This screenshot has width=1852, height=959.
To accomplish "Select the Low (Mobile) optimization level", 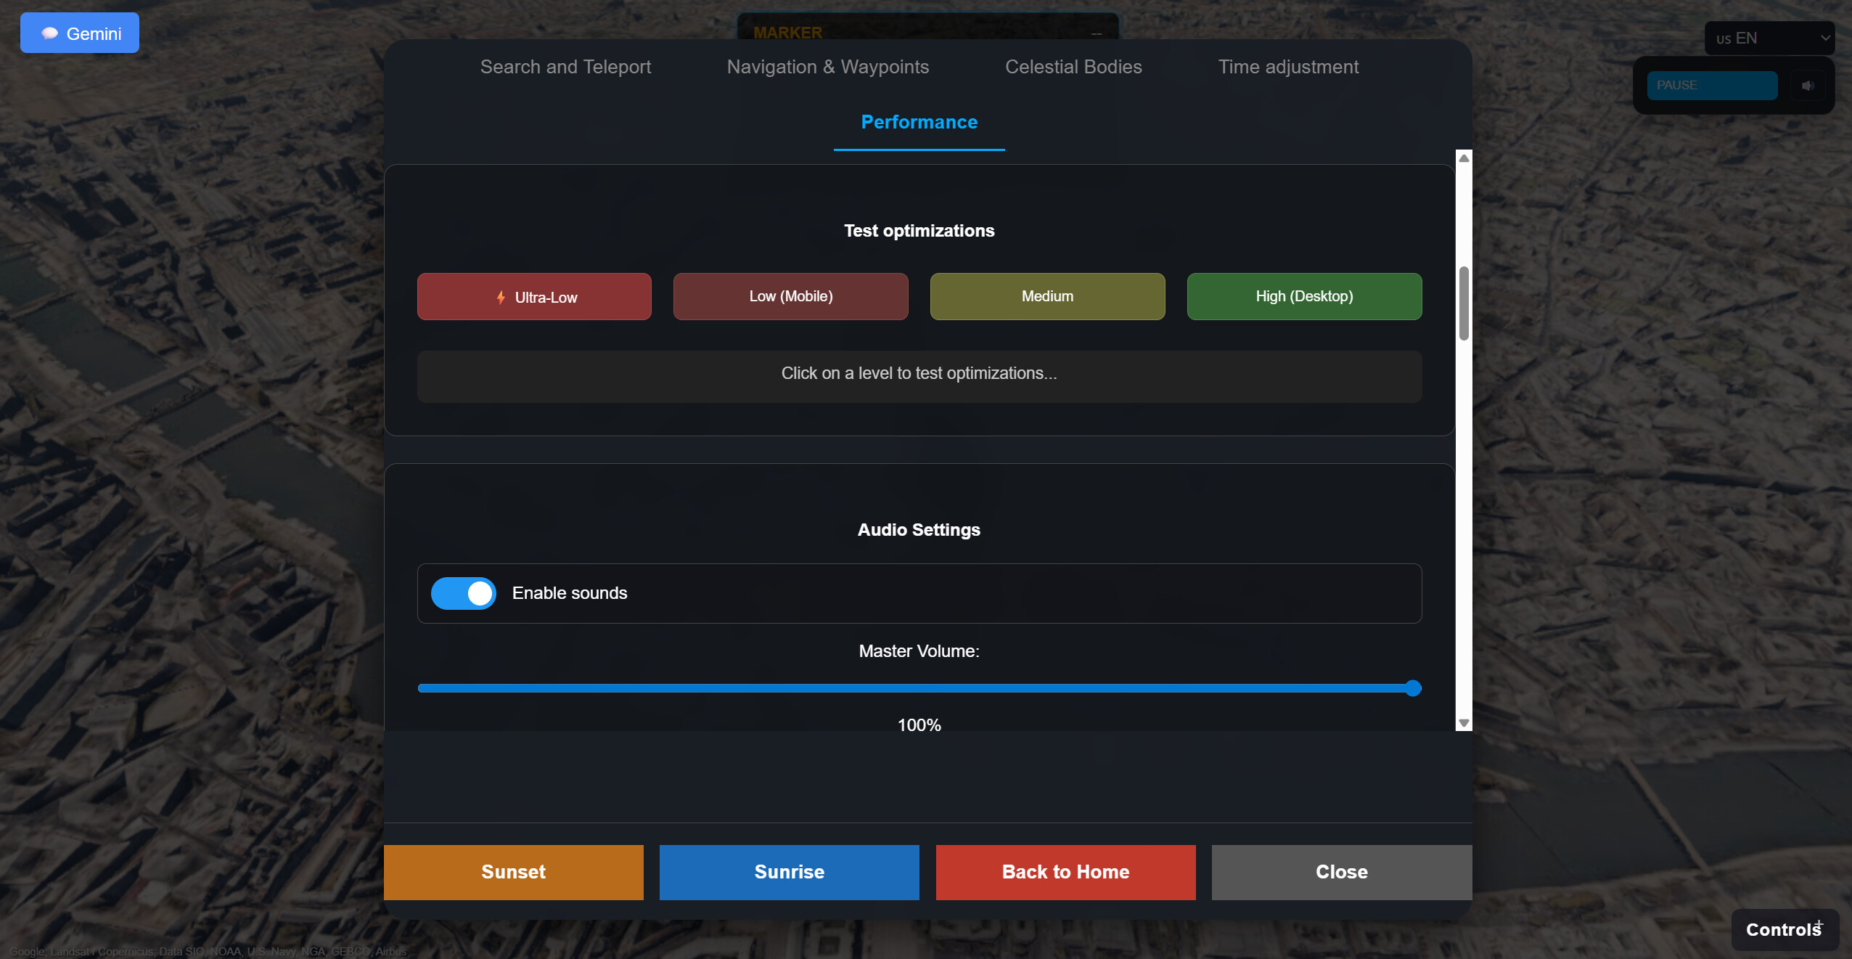I will pos(790,296).
